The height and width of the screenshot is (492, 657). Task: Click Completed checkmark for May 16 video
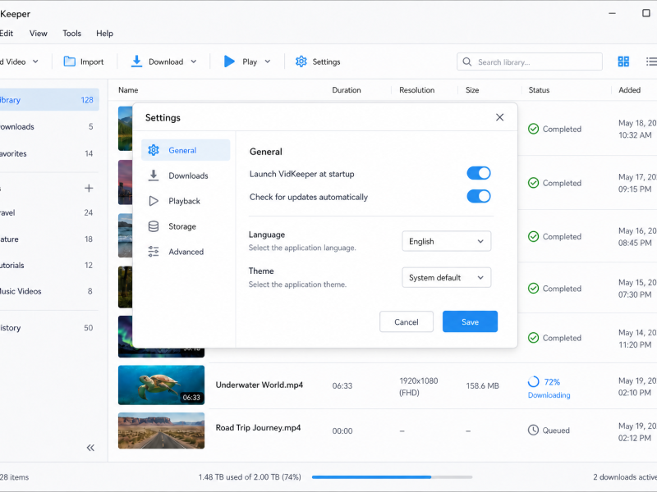click(533, 236)
